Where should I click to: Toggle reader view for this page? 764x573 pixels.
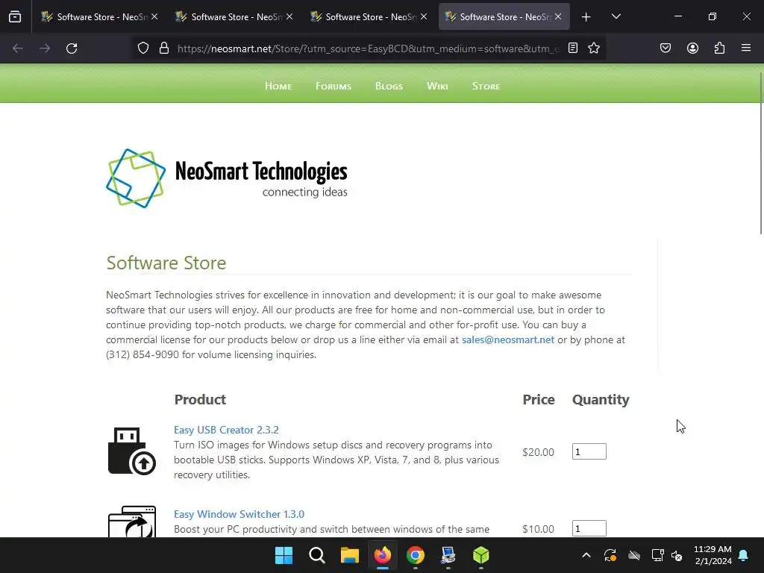click(x=573, y=48)
